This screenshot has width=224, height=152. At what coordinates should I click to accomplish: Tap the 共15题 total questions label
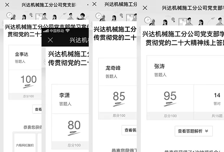tap(217, 116)
